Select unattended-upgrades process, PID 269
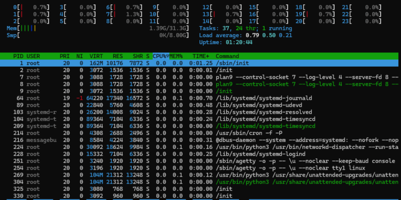Viewport: 401px width, 200px height. [199, 175]
